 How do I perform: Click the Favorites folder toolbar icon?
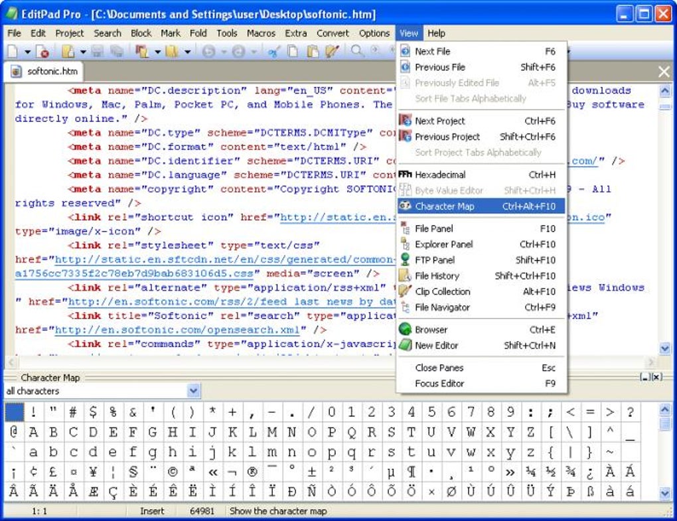click(x=172, y=51)
